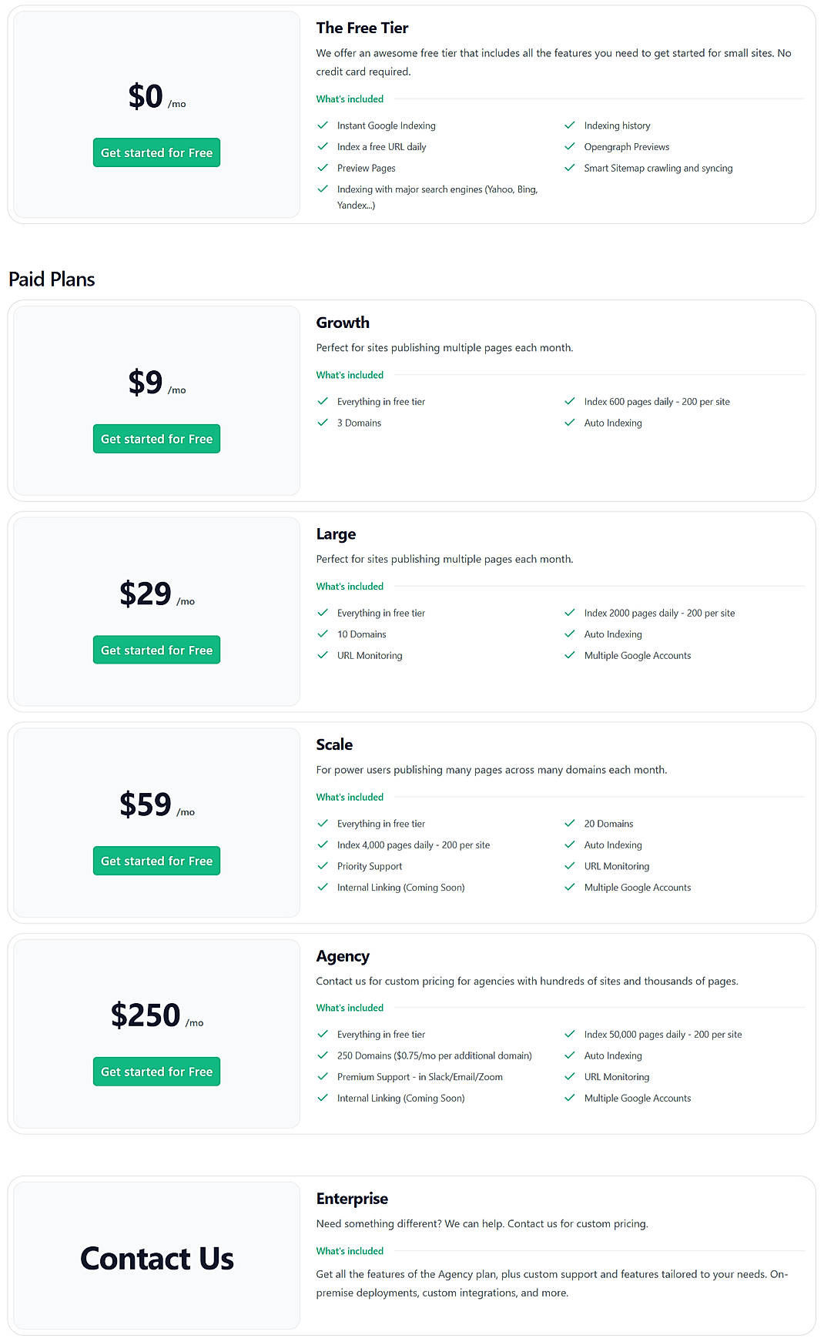Select the Enterprise plan heading
The image size is (824, 1338).
point(352,1199)
